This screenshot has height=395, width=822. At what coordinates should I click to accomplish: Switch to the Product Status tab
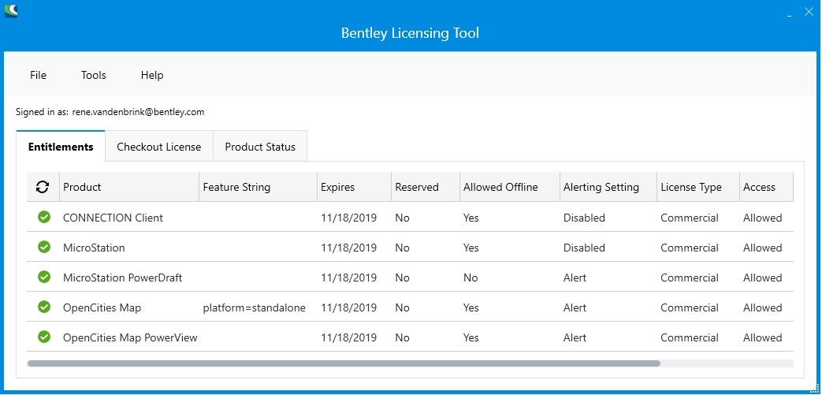[x=260, y=147]
